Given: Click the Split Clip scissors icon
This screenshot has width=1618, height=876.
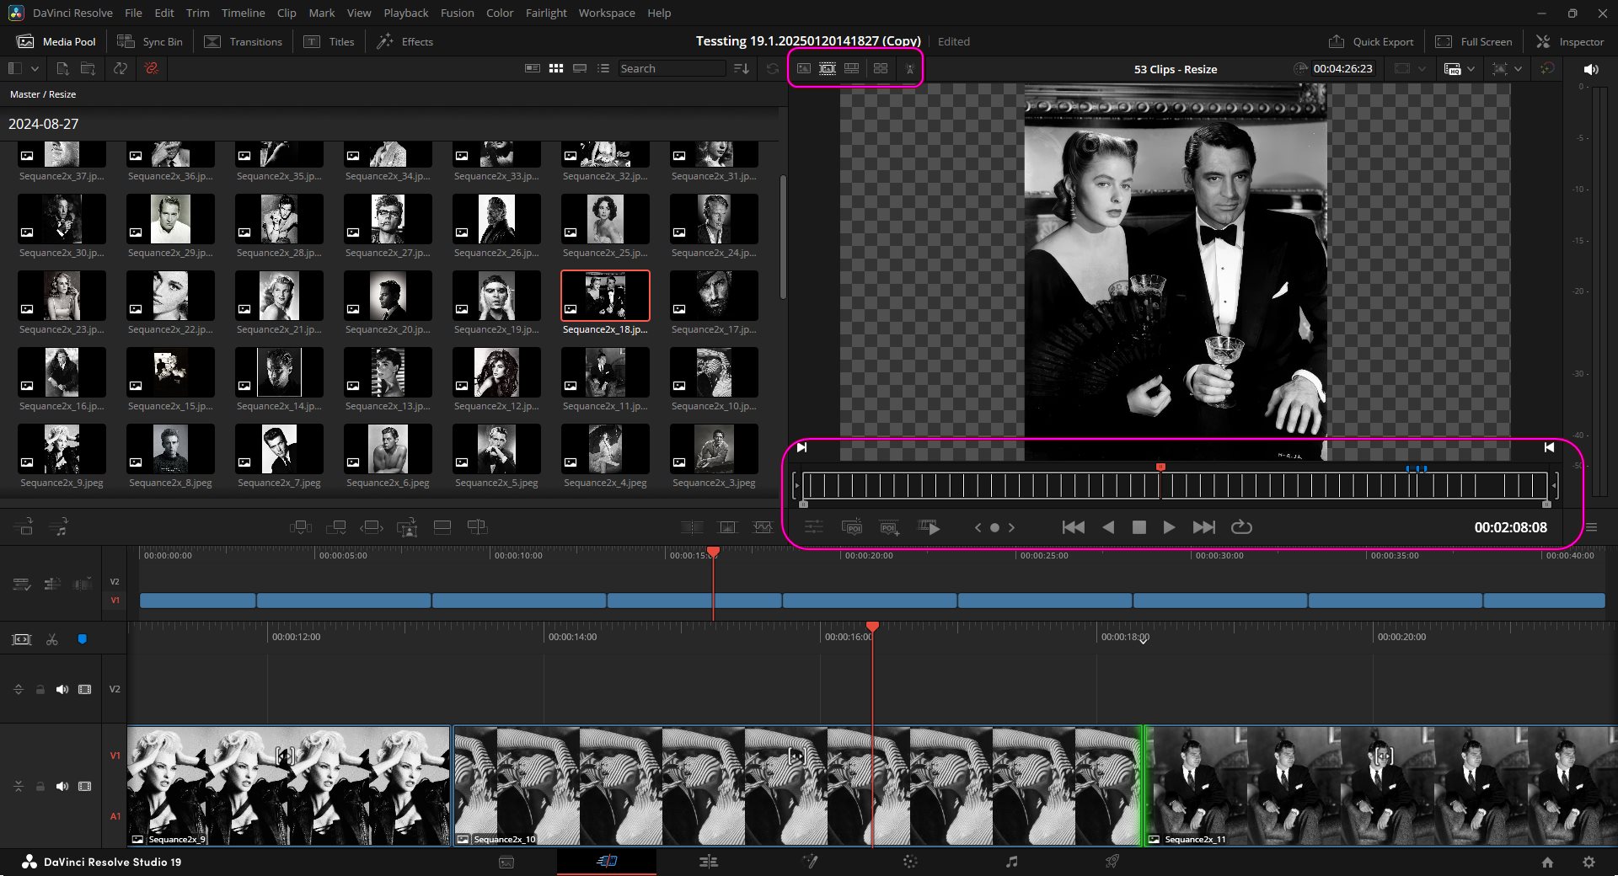Looking at the screenshot, I should coord(52,639).
